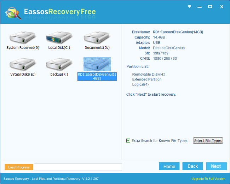Toggle Extra Search for Known File Types checkbox

[128, 141]
